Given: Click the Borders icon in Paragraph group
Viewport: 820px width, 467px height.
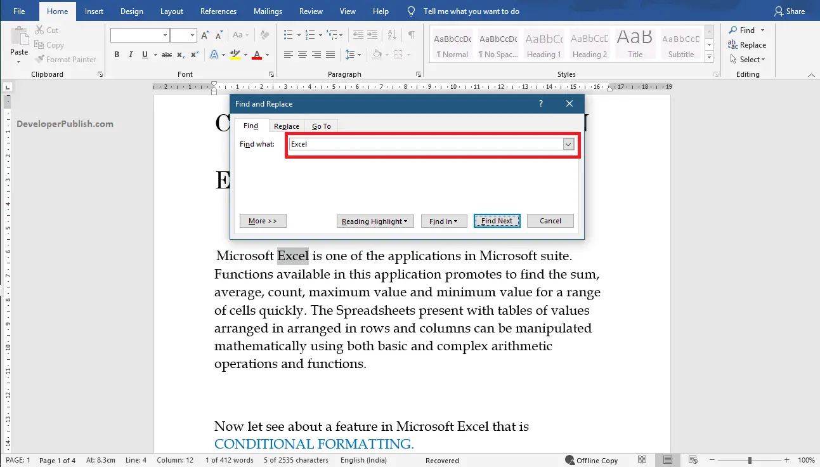Looking at the screenshot, I should point(398,55).
